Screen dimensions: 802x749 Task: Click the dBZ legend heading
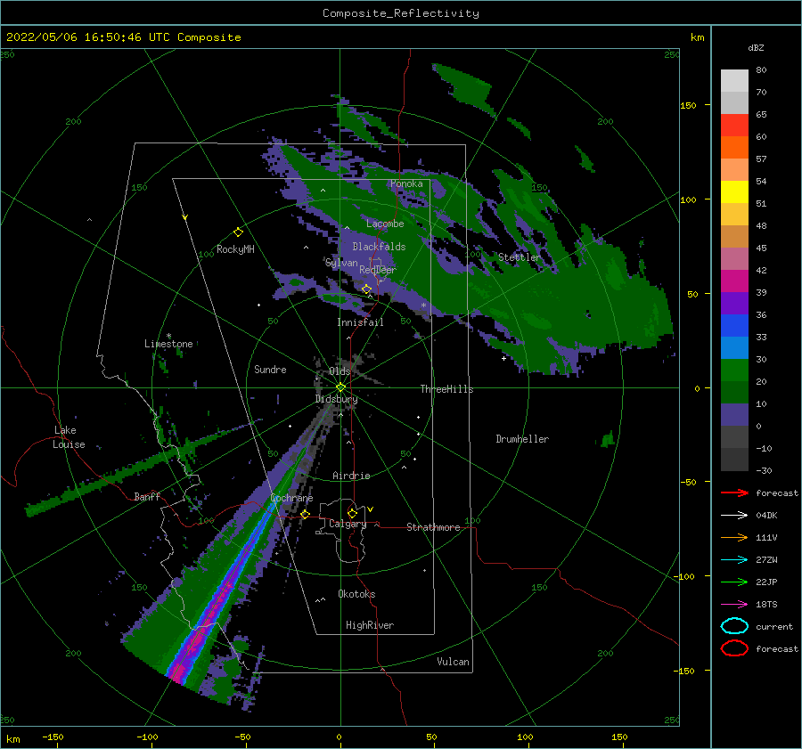point(756,47)
